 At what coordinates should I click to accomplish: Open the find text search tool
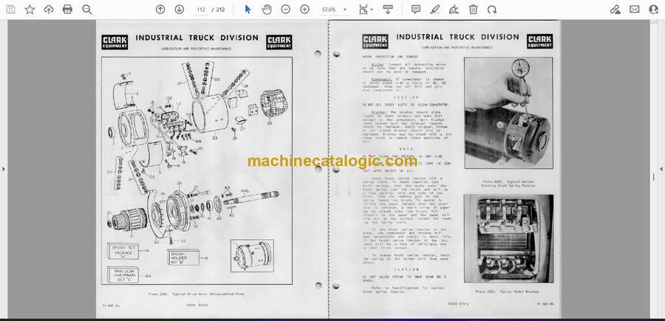tap(87, 10)
